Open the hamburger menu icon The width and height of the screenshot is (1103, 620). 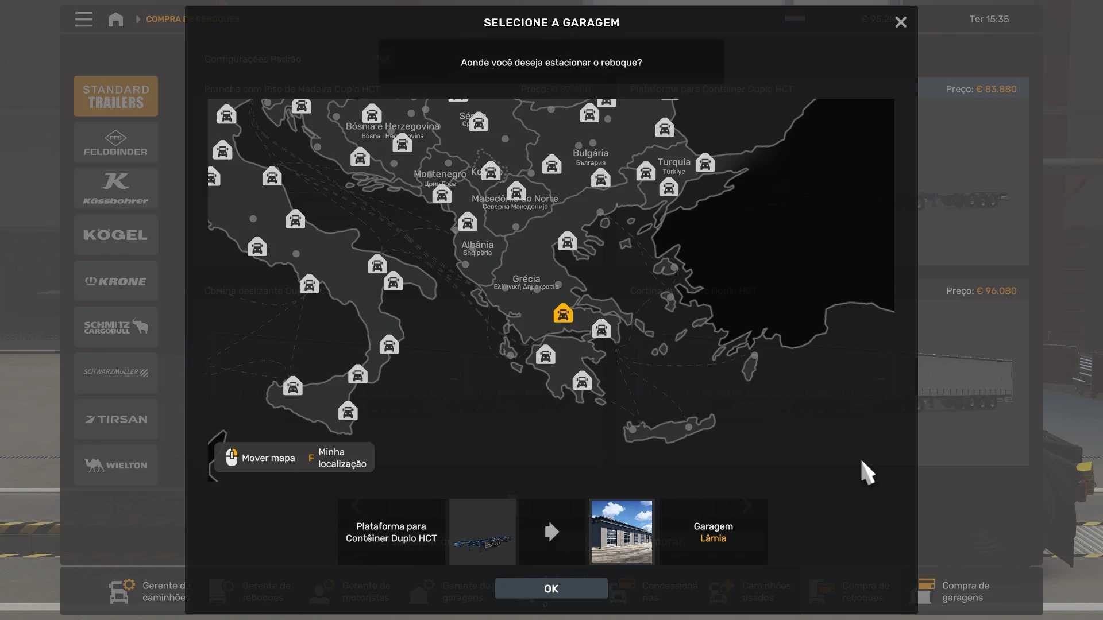pyautogui.click(x=83, y=20)
